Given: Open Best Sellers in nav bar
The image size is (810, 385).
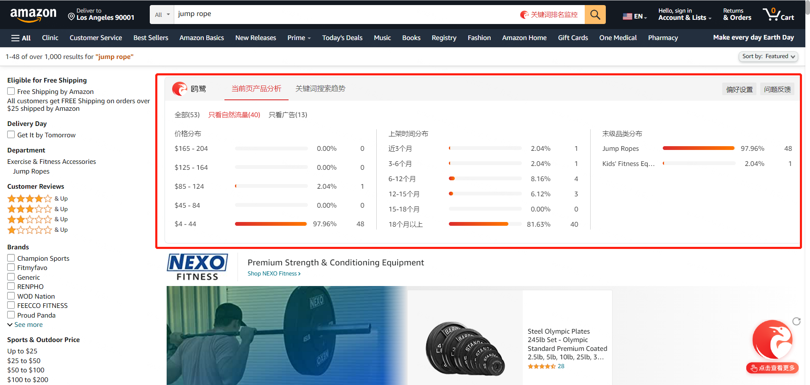Looking at the screenshot, I should 151,38.
